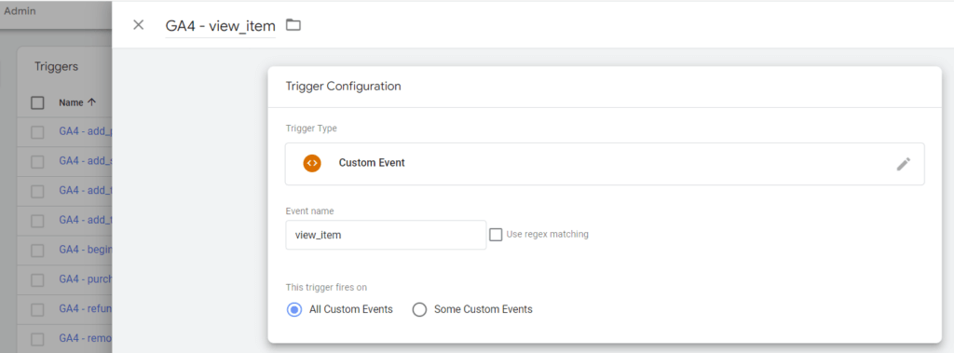This screenshot has height=353, width=954.
Task: Open the GA4 - begin trigger link
Action: 85,250
